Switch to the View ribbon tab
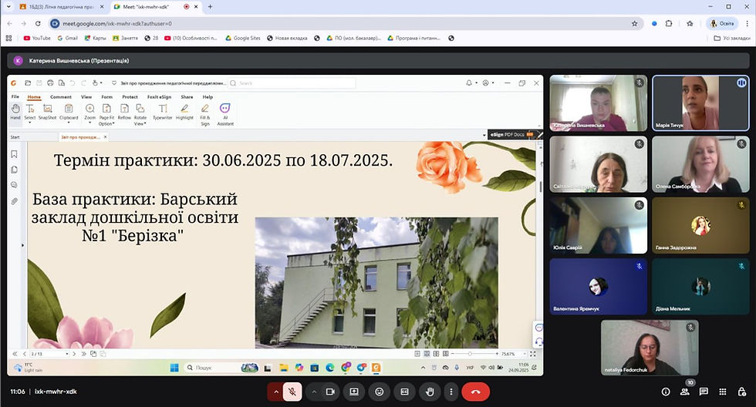The width and height of the screenshot is (756, 407). tap(86, 97)
